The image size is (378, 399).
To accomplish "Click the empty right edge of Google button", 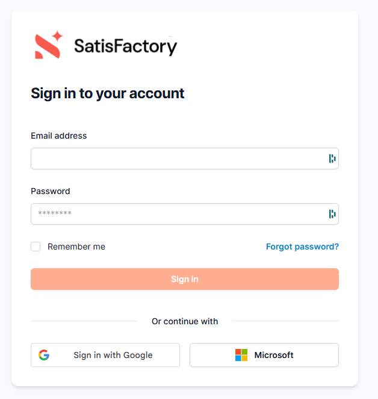I will point(169,355).
